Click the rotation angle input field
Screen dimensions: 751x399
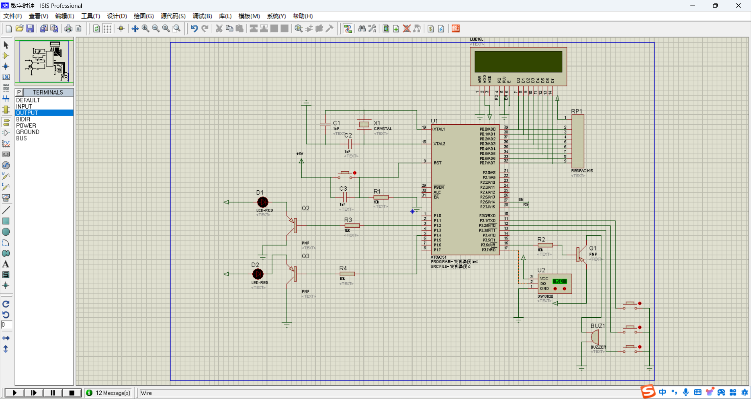coord(7,325)
